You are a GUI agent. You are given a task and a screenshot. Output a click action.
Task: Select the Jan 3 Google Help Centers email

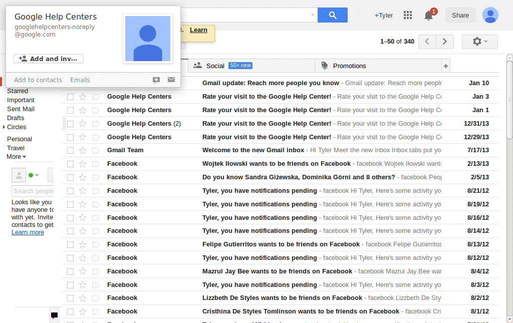[x=70, y=97]
